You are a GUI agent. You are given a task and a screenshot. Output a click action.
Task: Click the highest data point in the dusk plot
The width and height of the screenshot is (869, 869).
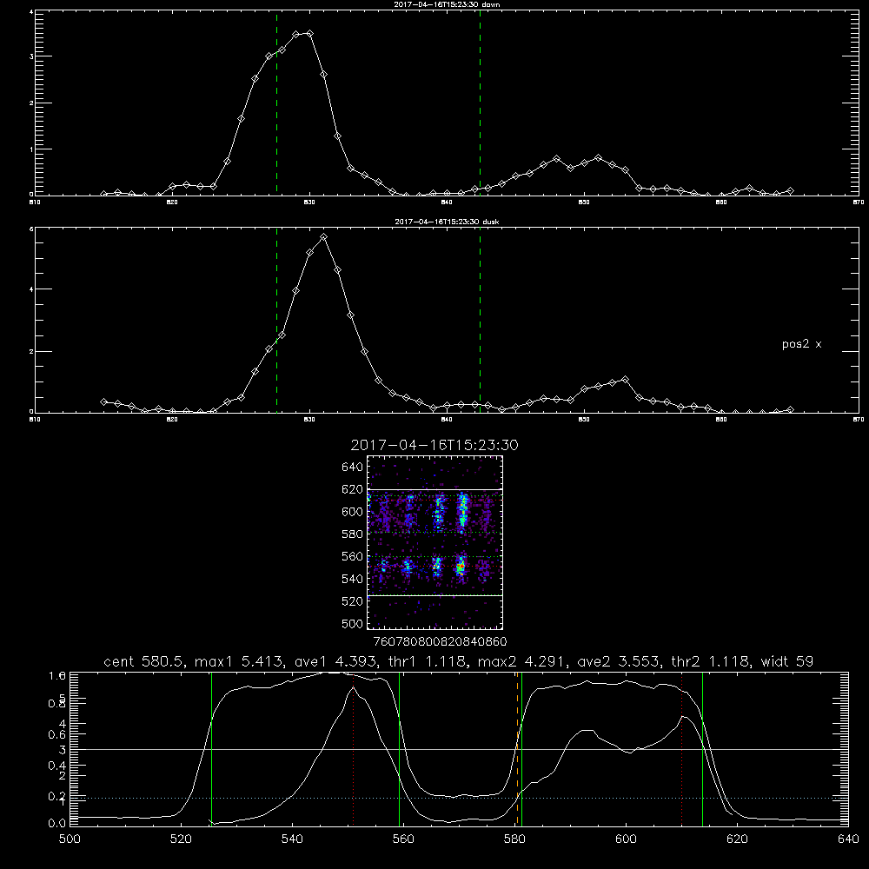323,237
